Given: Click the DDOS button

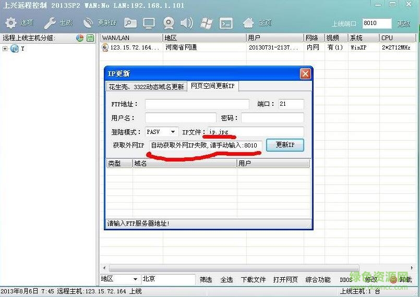Looking at the screenshot, I should pyautogui.click(x=346, y=280).
